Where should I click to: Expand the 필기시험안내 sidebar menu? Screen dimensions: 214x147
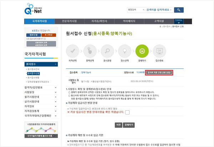tap(56, 97)
